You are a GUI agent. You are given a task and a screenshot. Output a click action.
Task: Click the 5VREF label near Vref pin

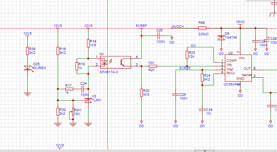tap(185, 68)
